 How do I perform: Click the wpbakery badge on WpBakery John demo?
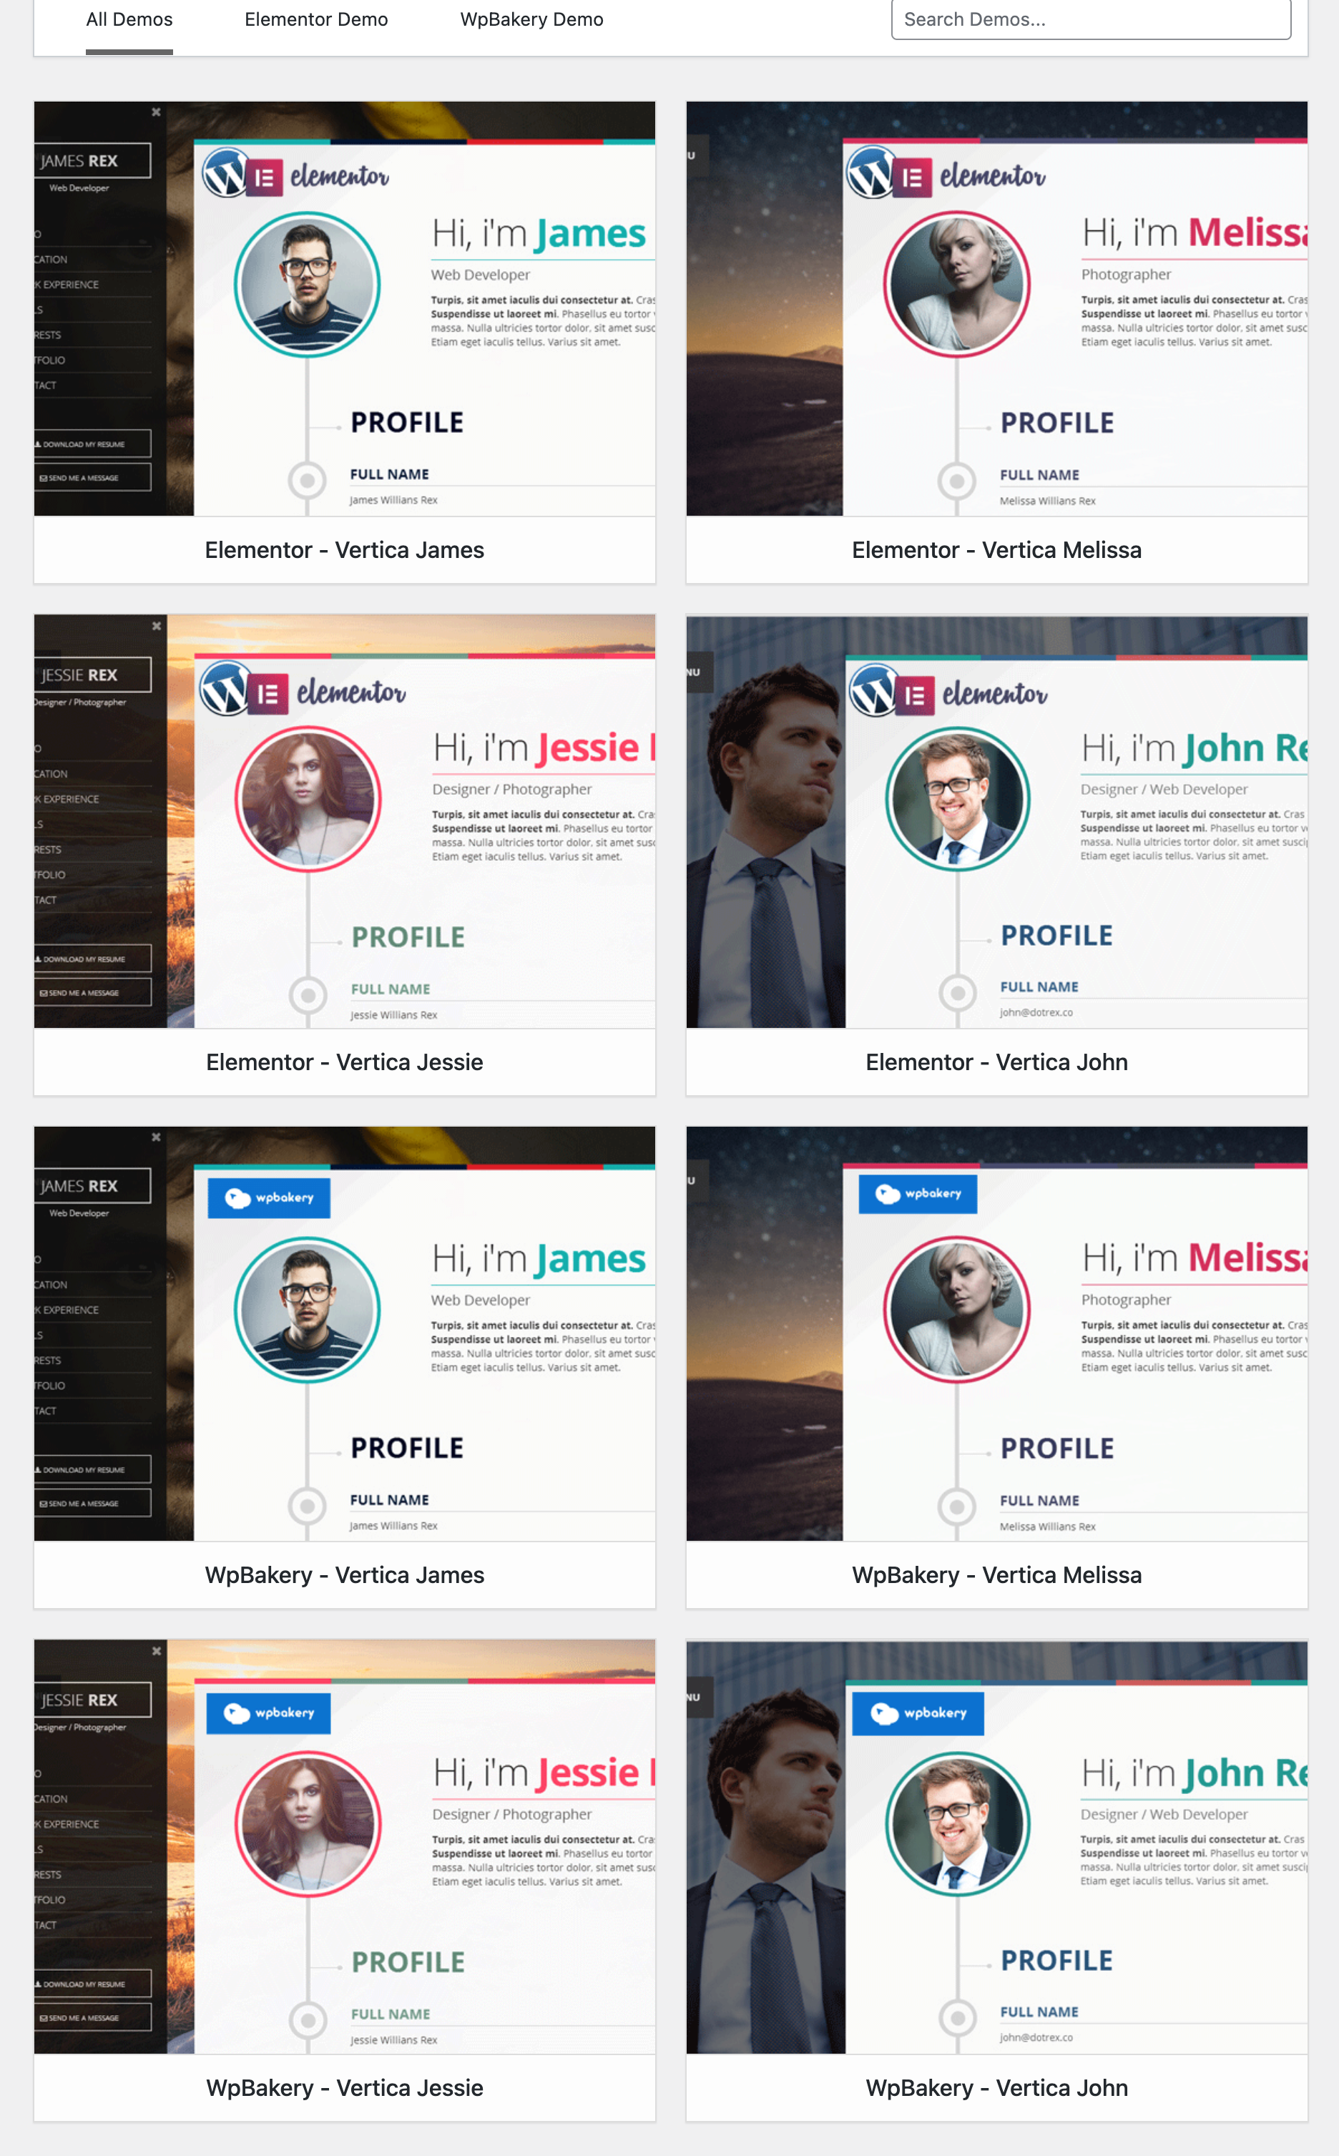click(918, 1713)
